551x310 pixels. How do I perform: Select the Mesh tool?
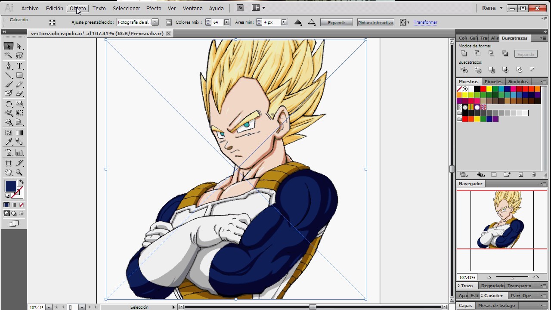click(x=9, y=133)
